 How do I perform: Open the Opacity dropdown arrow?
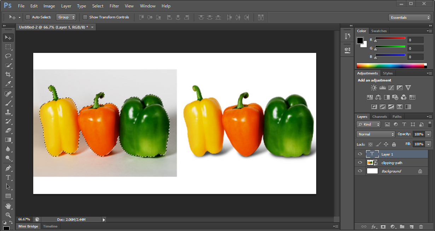coord(428,134)
